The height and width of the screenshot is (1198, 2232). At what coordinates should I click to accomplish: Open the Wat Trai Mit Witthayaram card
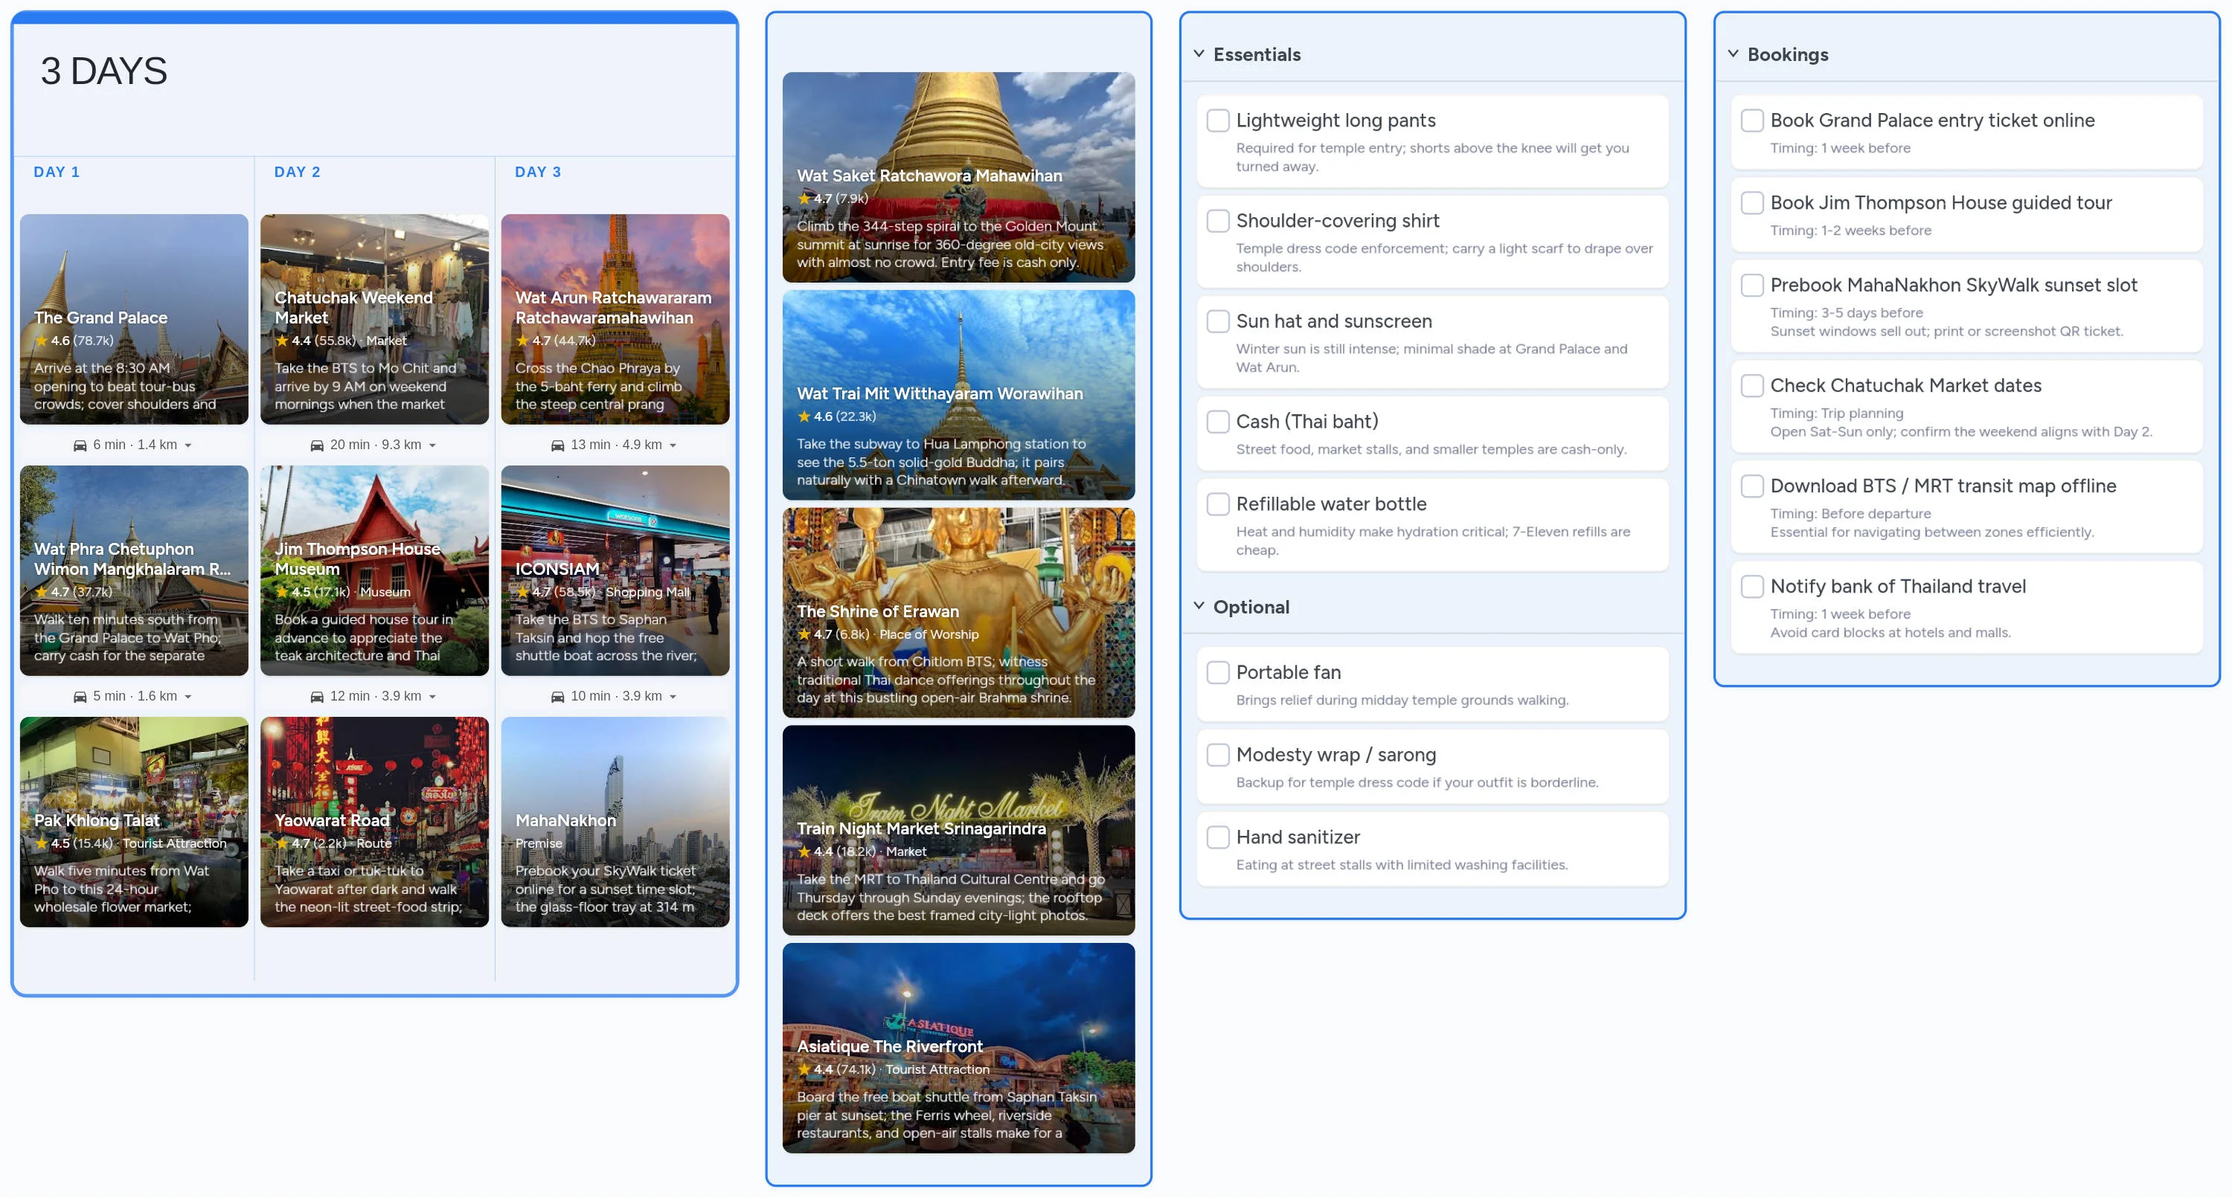point(958,395)
